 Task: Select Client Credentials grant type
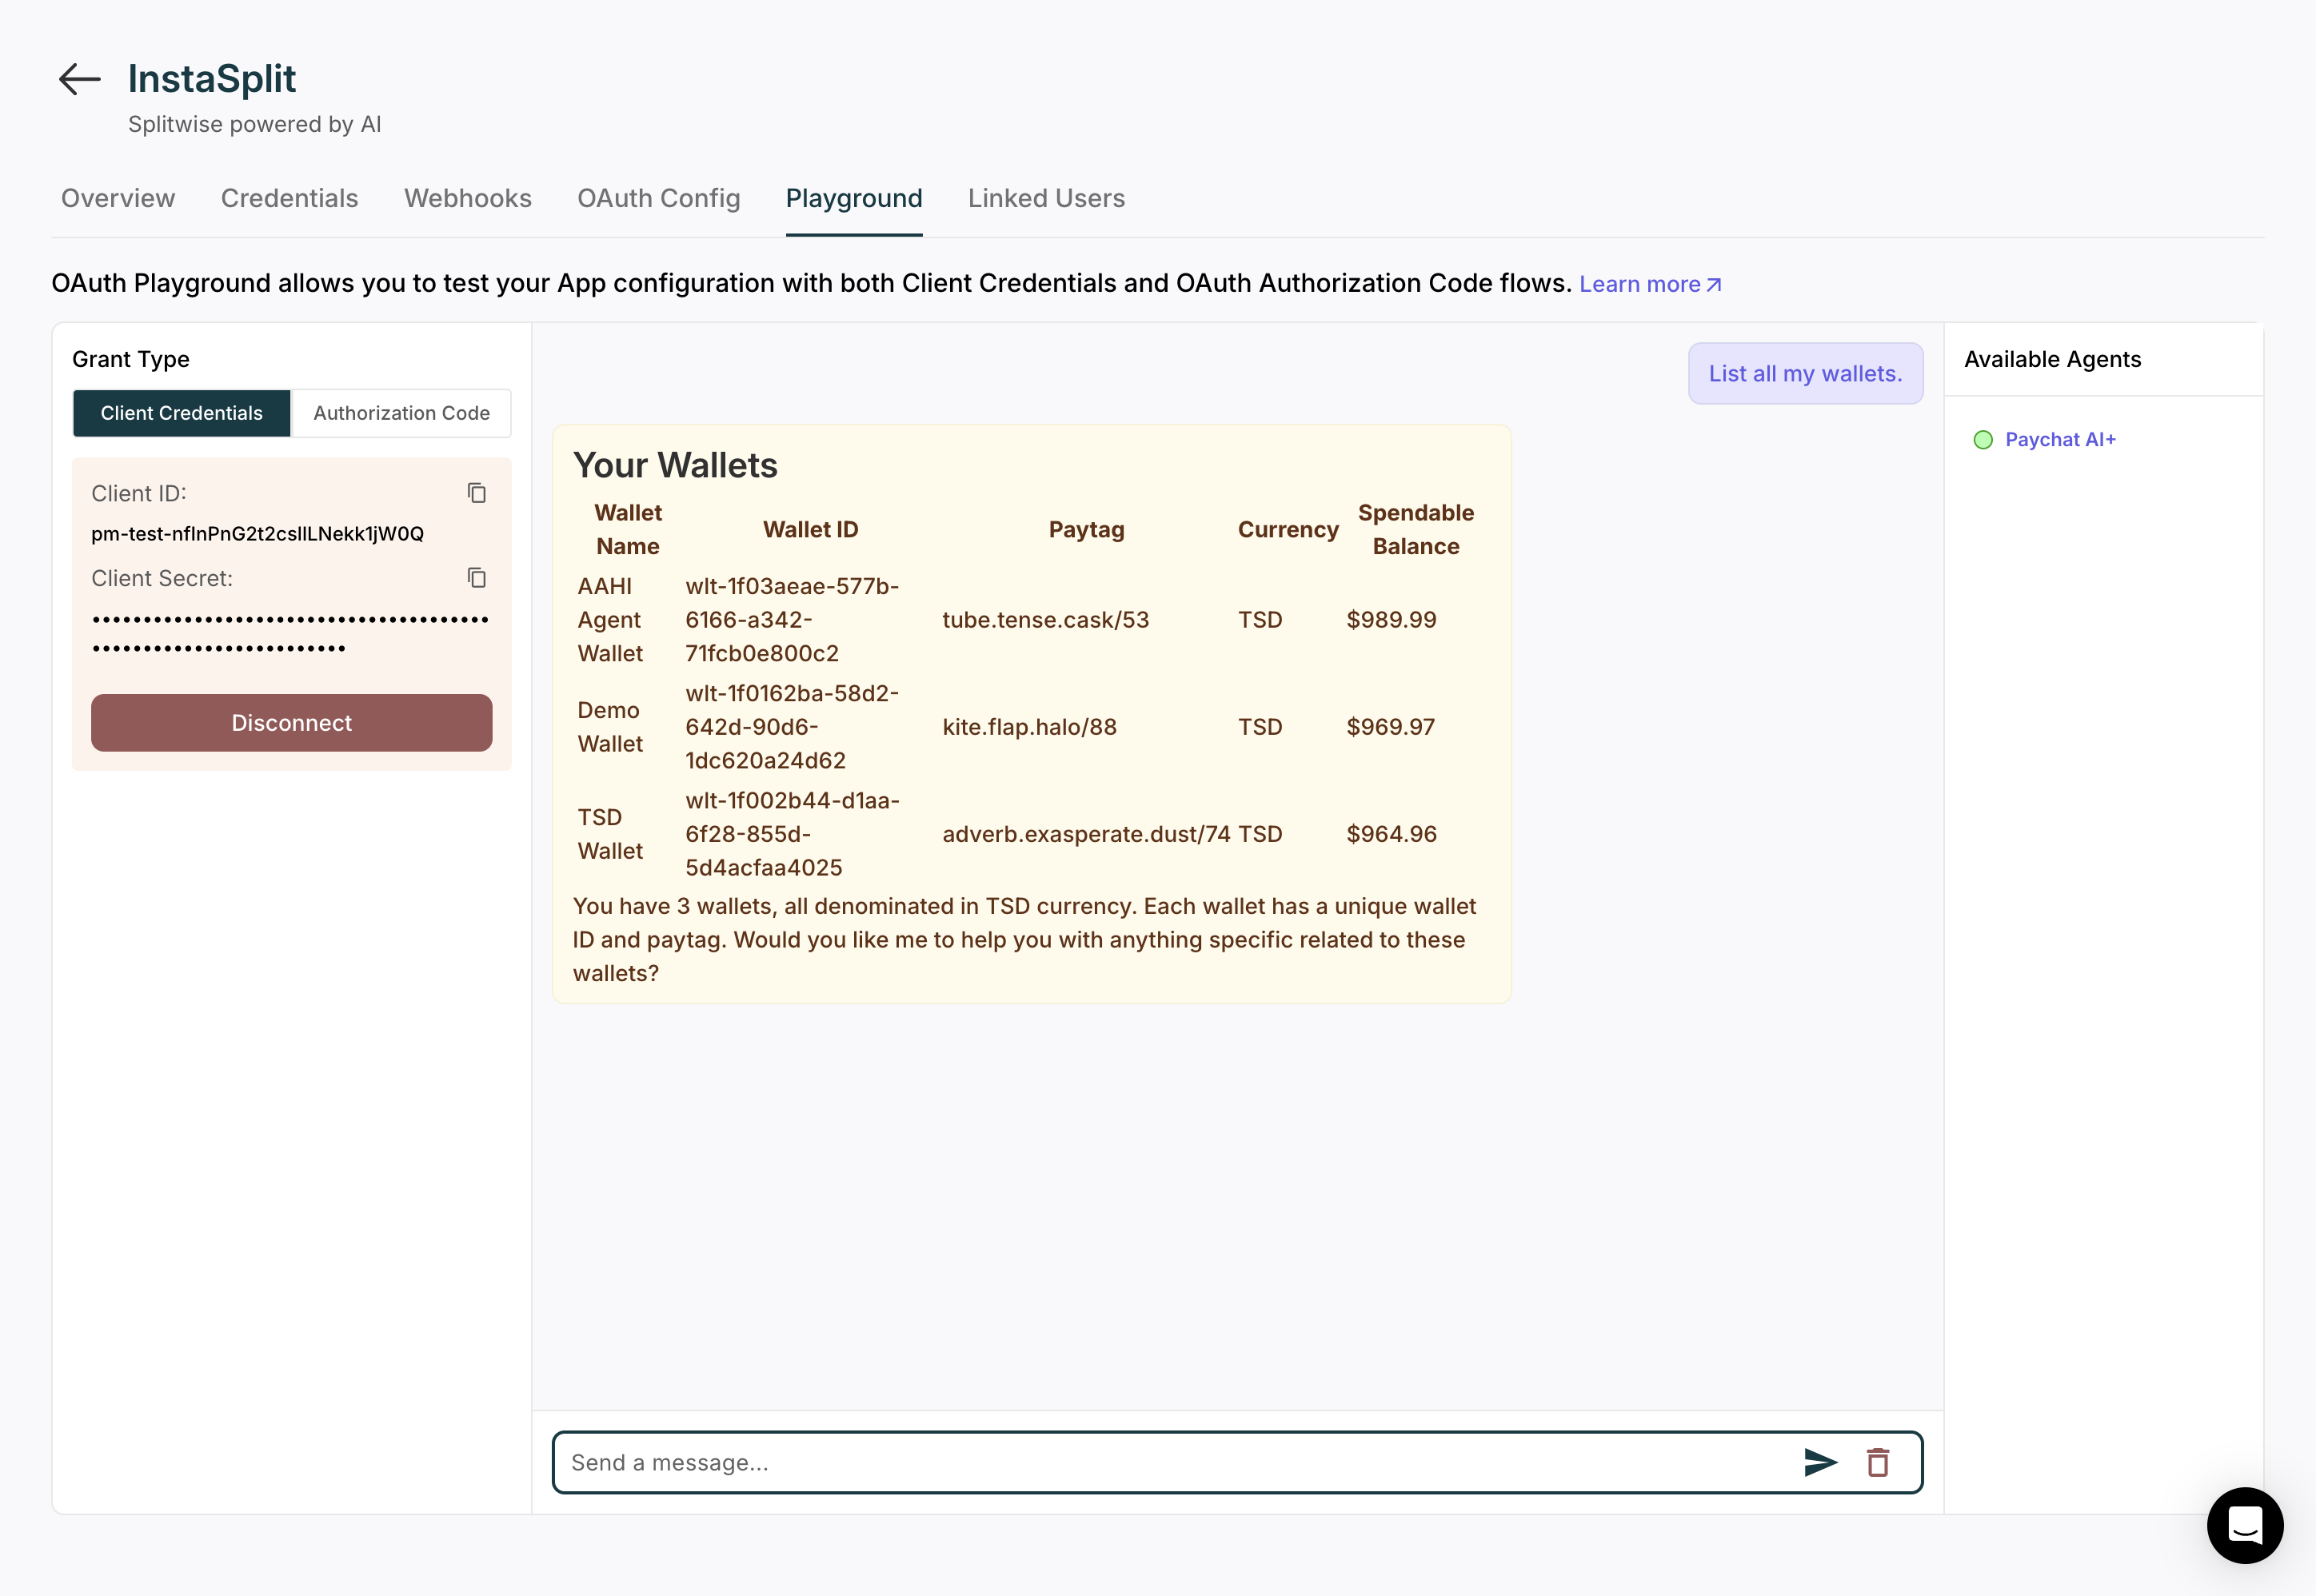(x=181, y=413)
